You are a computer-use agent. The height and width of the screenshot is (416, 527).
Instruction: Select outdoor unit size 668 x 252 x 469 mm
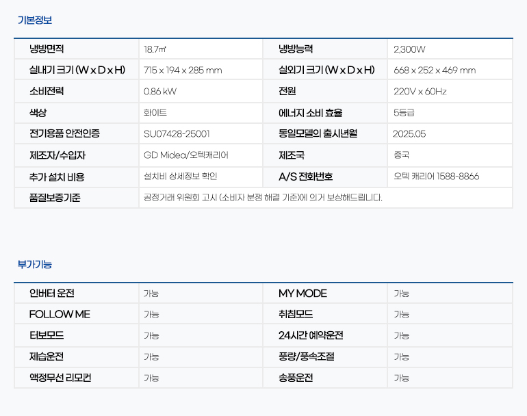tap(435, 70)
